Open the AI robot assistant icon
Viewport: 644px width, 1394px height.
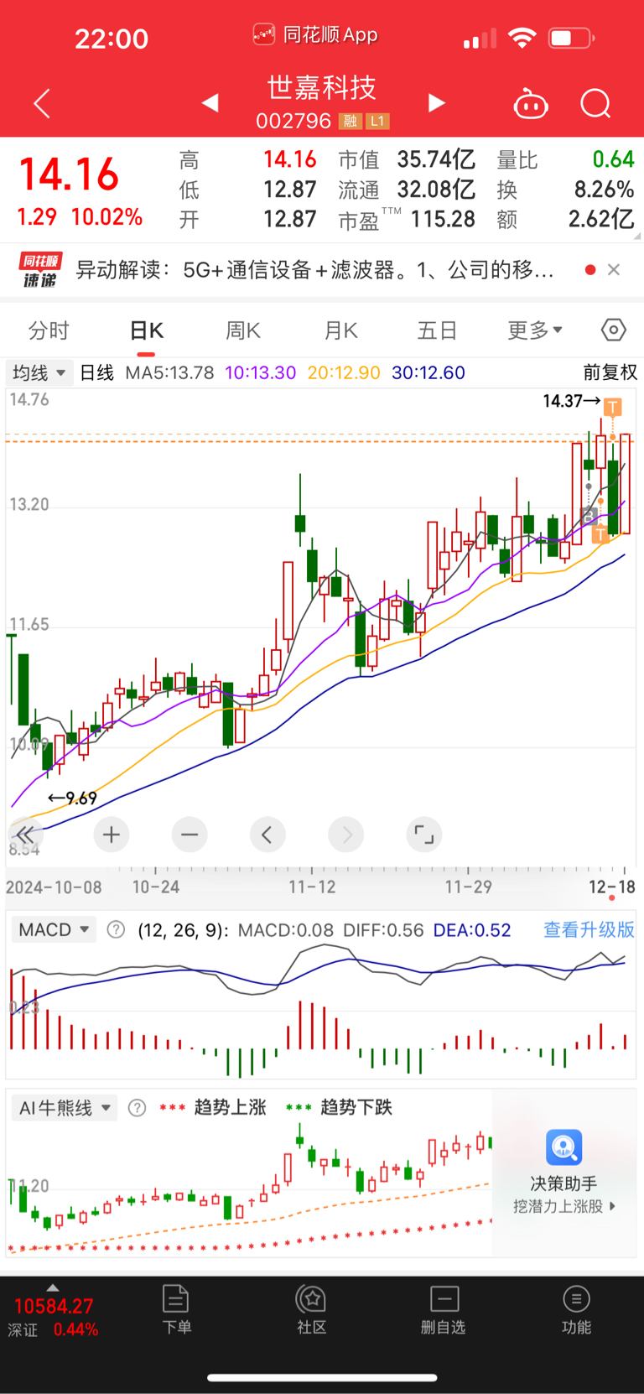(531, 103)
